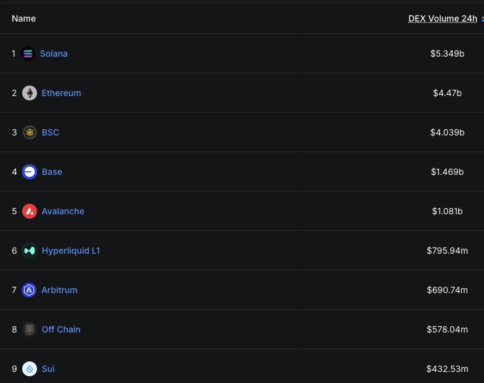Image resolution: width=484 pixels, height=383 pixels.
Task: Click the Solana chain logo icon
Action: click(x=28, y=54)
